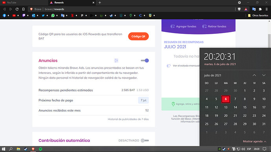The width and height of the screenshot is (271, 152).
Task: Click Retirar fondos
Action: pyautogui.click(x=214, y=26)
